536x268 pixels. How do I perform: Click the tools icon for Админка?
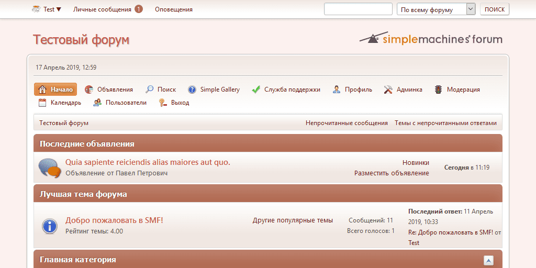pos(388,90)
